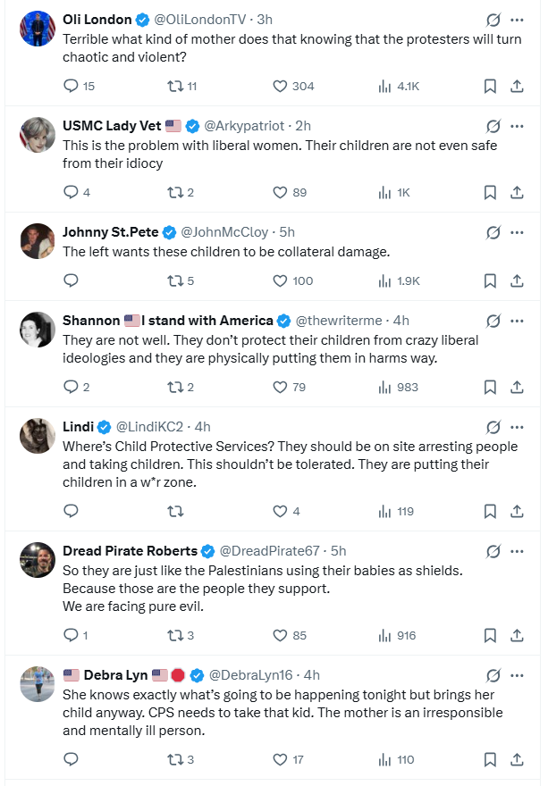Open Grok icon on Debra Lyn's tweet
Viewport: 548px width, 786px height.
coord(492,675)
